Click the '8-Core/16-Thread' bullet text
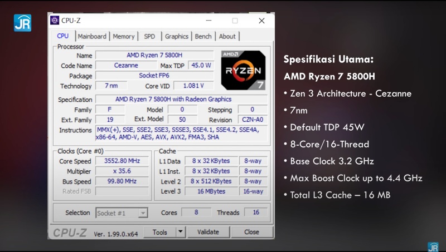The width and height of the screenshot is (446, 252). click(x=329, y=144)
